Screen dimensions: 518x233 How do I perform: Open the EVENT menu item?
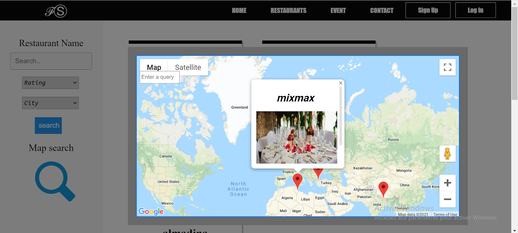pos(338,11)
